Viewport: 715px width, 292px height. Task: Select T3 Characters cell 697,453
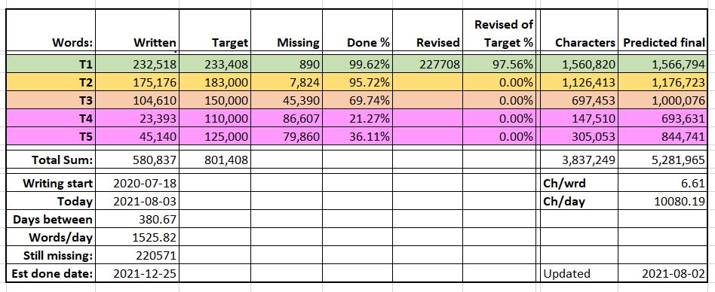[x=579, y=100]
